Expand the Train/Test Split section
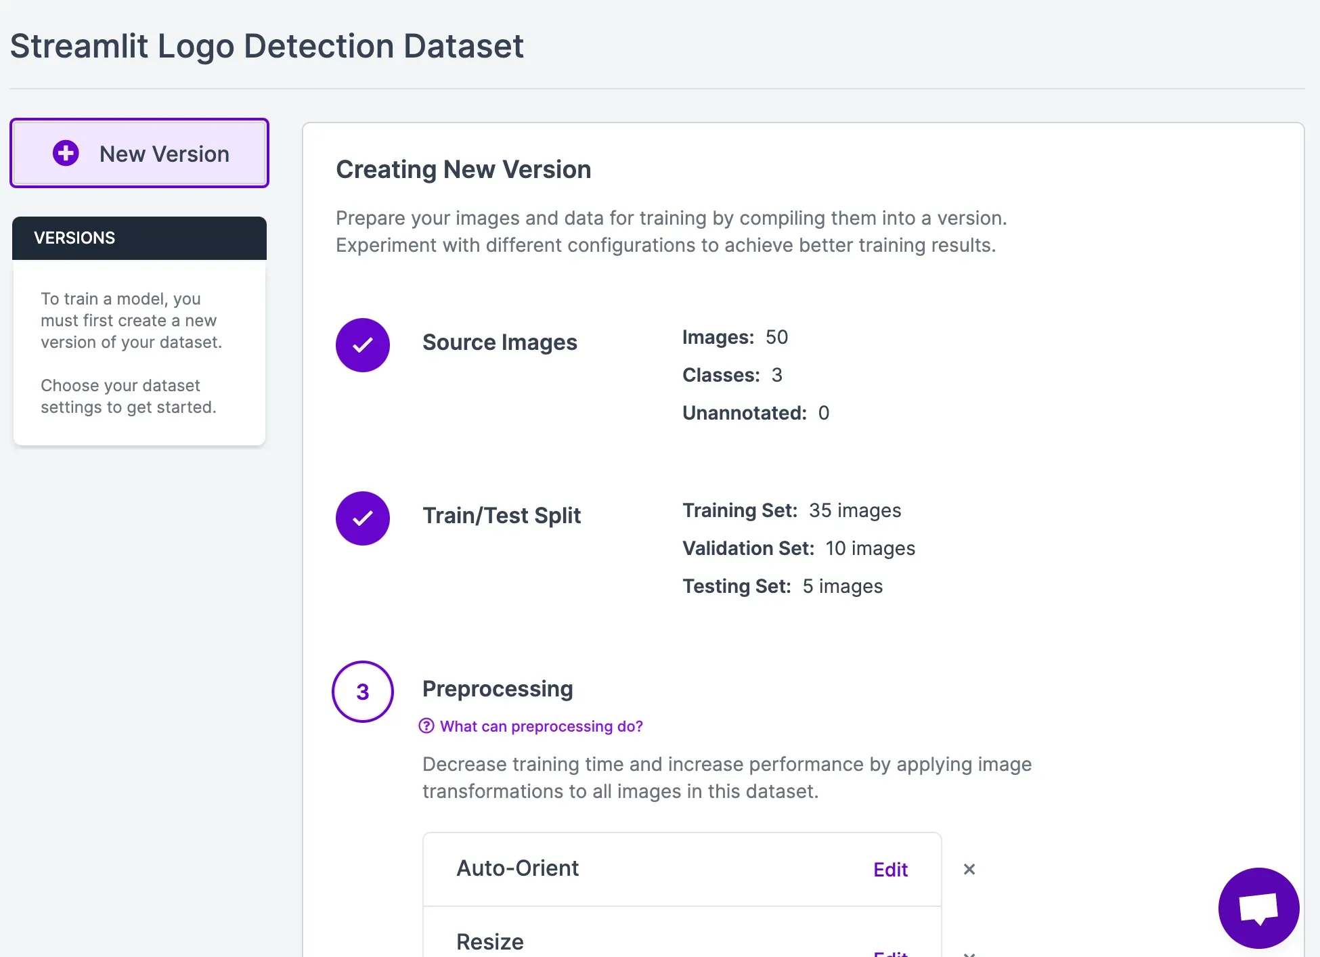Image resolution: width=1320 pixels, height=957 pixels. 502,516
